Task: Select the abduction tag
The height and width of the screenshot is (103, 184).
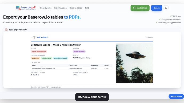Action: pyautogui.click(x=35, y=58)
